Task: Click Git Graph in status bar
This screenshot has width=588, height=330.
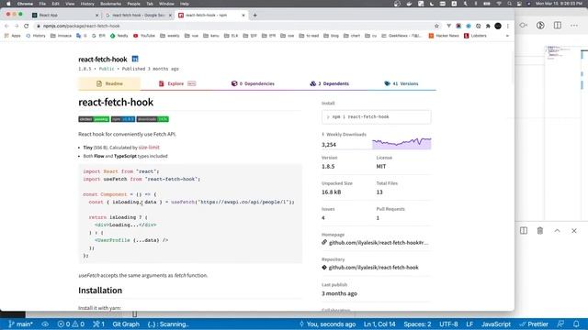Action: click(x=126, y=324)
